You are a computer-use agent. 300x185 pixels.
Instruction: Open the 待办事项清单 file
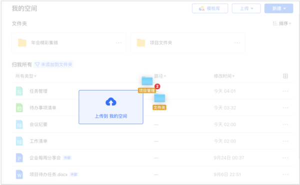click(x=43, y=108)
